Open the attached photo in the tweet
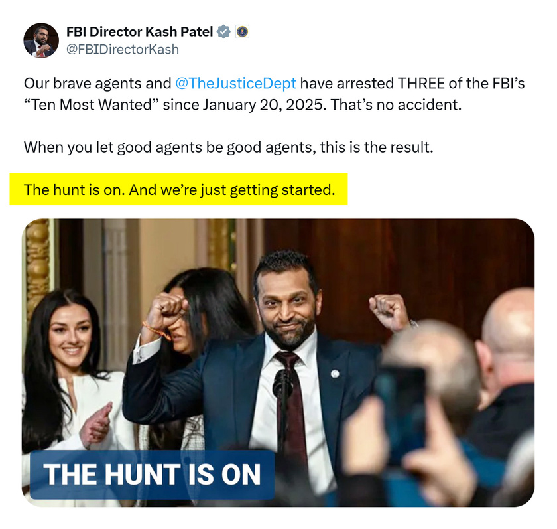 tap(278, 362)
